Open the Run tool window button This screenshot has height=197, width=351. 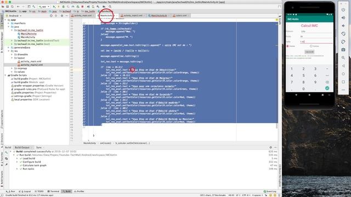coord(10,192)
